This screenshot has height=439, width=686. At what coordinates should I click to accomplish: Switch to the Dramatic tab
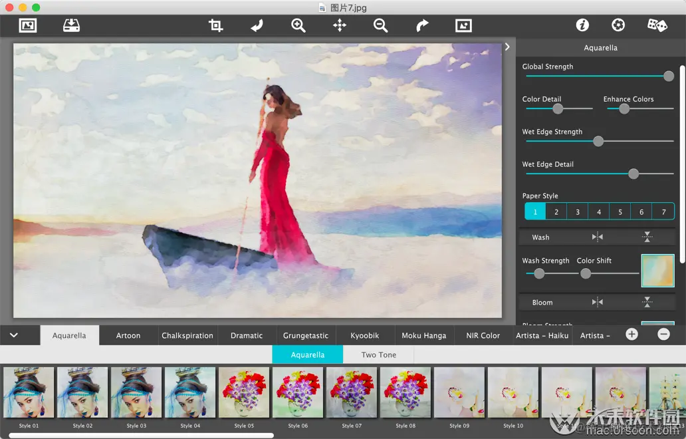[247, 335]
